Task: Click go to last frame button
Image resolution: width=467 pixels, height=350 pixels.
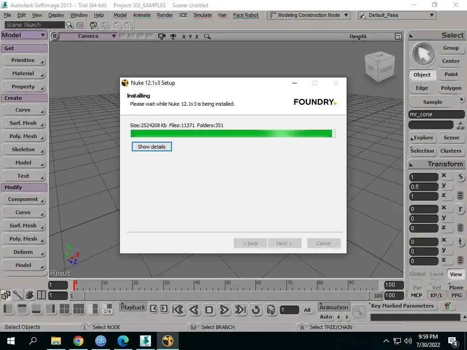Action: [240, 310]
